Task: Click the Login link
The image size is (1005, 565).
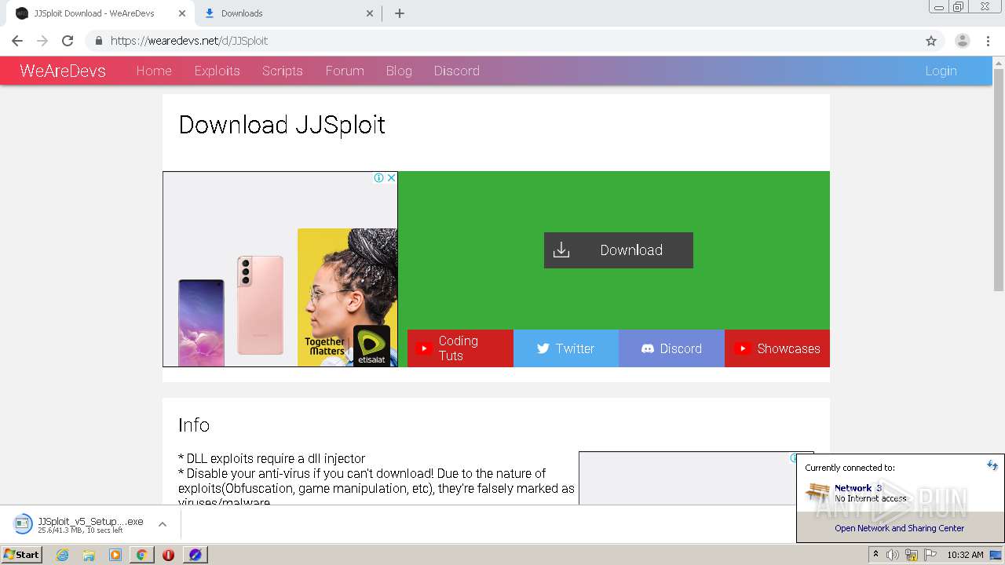Action: click(941, 71)
